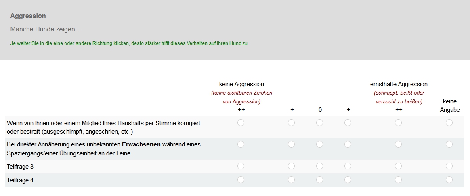Click the 'Aggression' section heading
The height and width of the screenshot is (196, 470).
coord(28,16)
